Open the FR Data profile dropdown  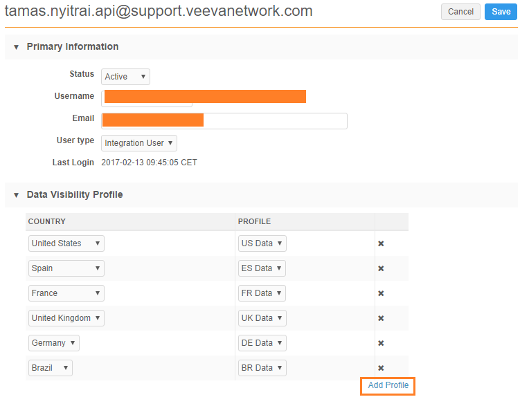click(262, 293)
